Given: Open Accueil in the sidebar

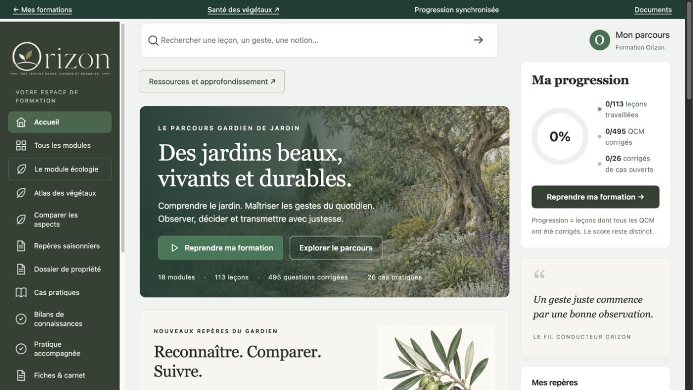Looking at the screenshot, I should click(60, 122).
